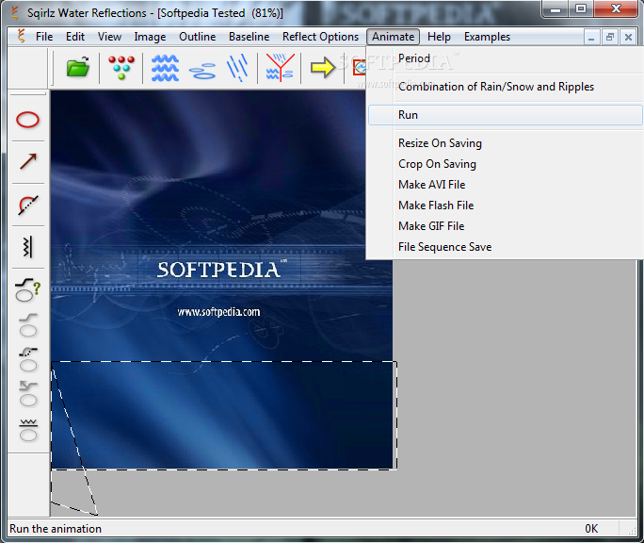Click the green open folder icon
This screenshot has height=543, width=644.
(x=78, y=67)
